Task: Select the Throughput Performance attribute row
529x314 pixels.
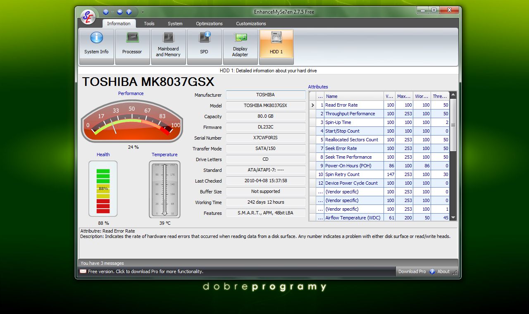Action: point(379,114)
